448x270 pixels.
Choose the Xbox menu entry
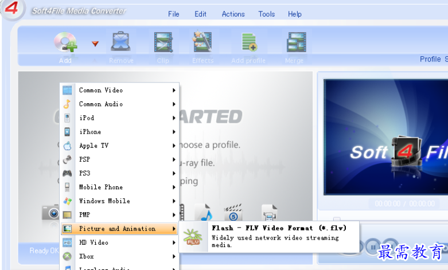coord(120,256)
